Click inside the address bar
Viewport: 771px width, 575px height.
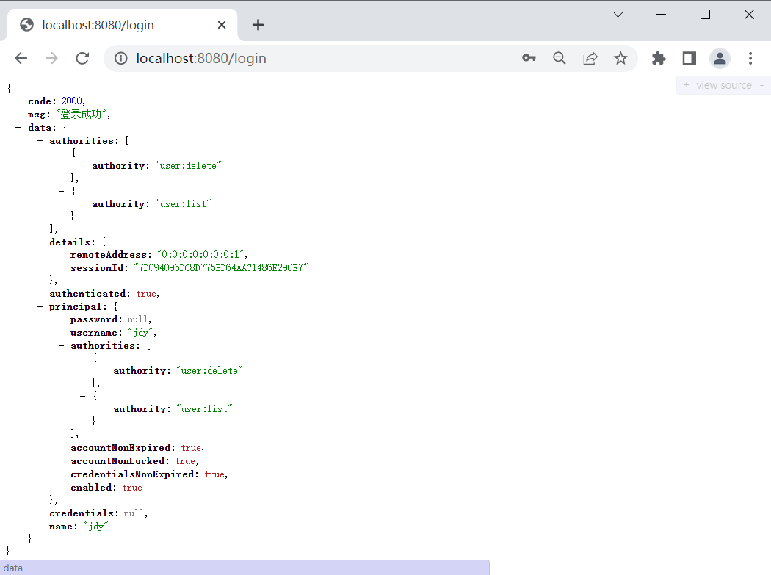pyautogui.click(x=294, y=57)
